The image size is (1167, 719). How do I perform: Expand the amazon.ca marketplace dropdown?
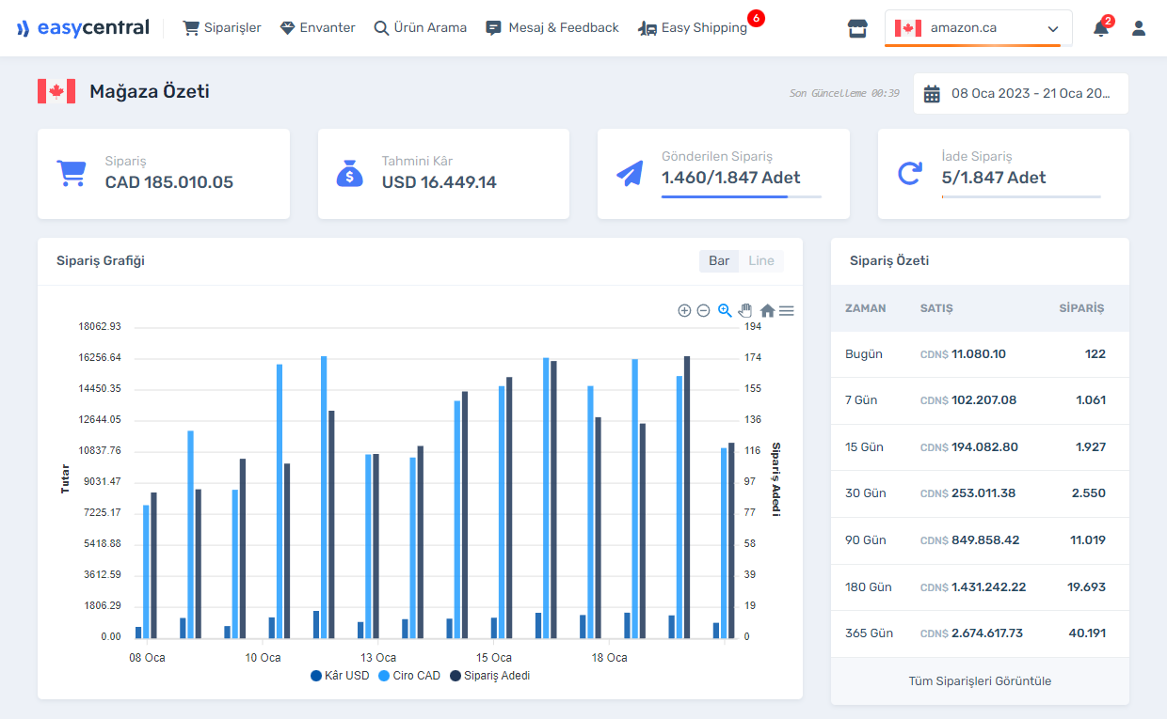pos(978,28)
